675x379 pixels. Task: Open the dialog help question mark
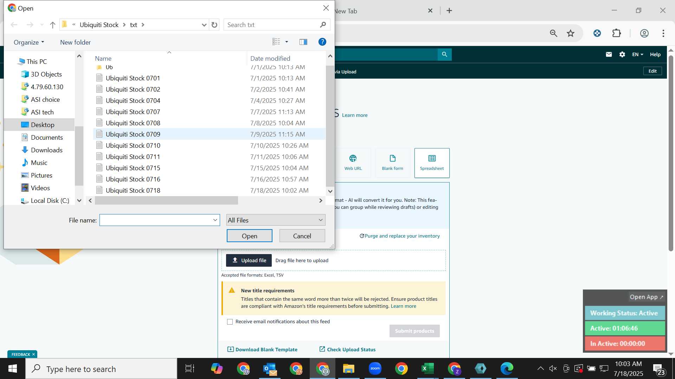tap(322, 42)
